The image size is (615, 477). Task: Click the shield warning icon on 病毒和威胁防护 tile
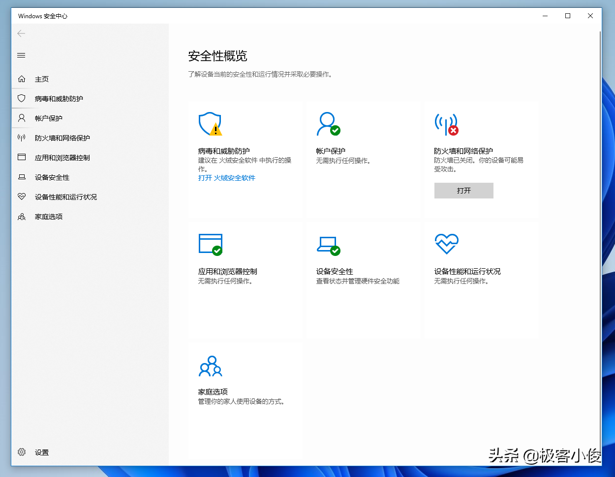pos(210,123)
